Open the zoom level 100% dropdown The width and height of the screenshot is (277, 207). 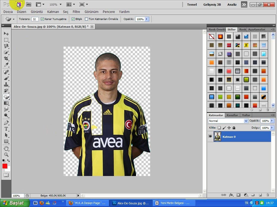click(61, 5)
